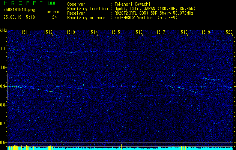Image resolution: width=236 pixels, height=150 pixels.
Task: Click the meteor label
Action: click(53, 12)
